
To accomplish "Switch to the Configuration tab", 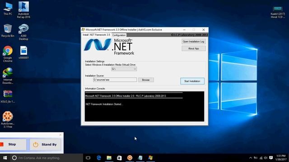I will coord(119,35).
